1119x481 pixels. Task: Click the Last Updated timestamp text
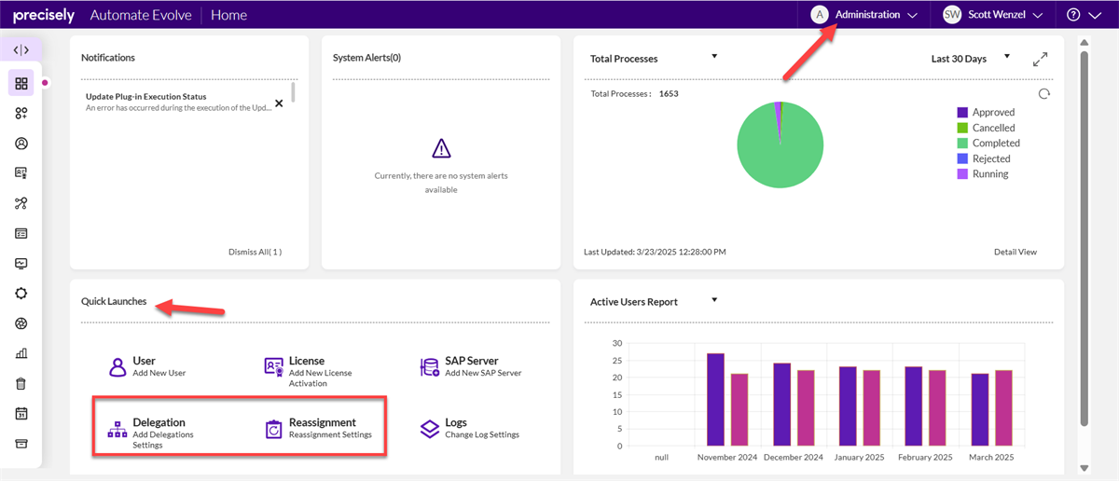click(655, 252)
